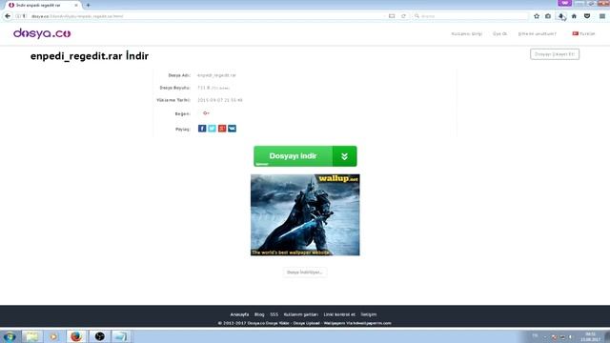Close the İndir enpedi regedit.rar tab

point(76,5)
